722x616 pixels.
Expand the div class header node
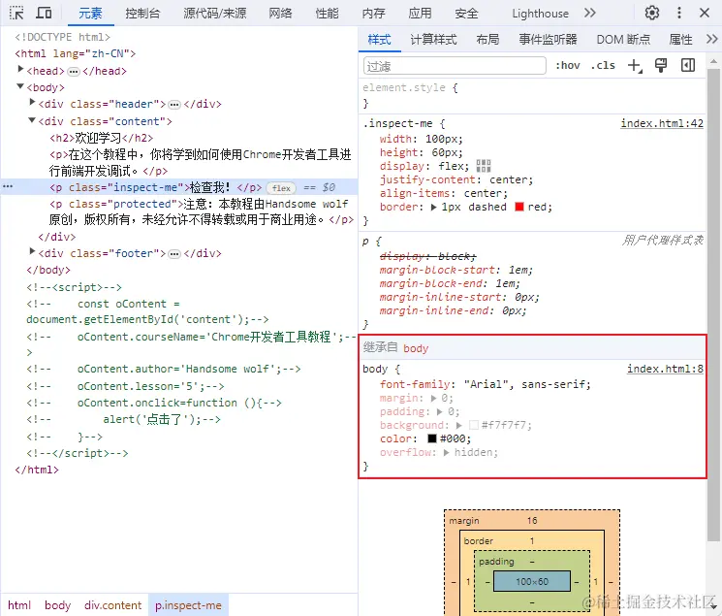(32, 103)
